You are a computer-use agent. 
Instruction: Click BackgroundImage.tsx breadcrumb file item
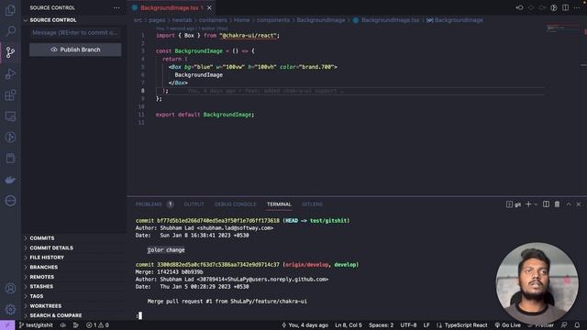(386, 20)
